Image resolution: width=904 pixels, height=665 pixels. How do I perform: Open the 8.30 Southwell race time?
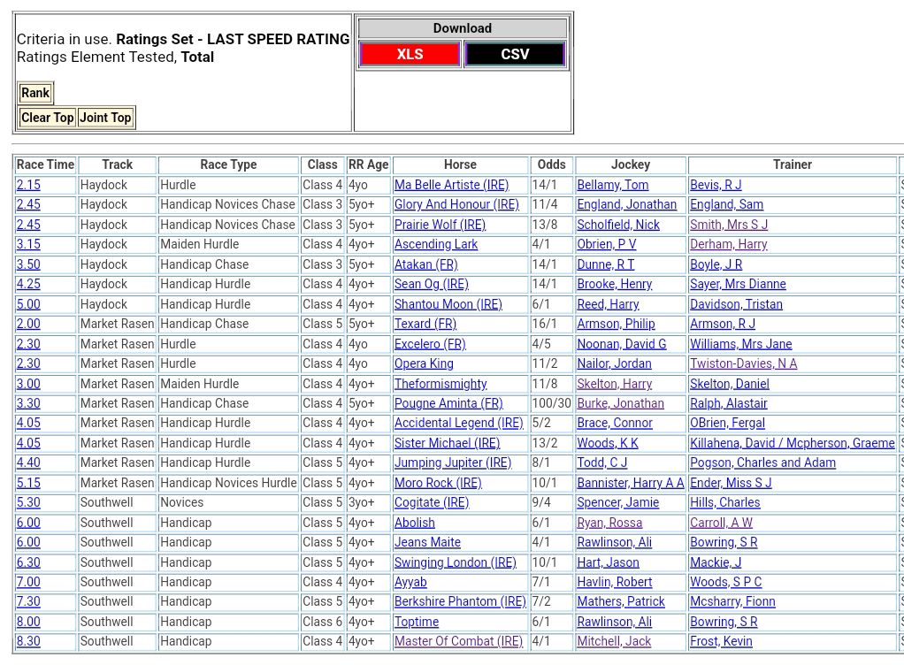point(28,641)
